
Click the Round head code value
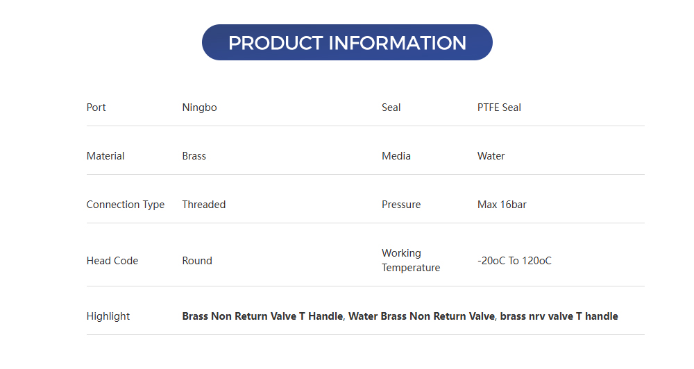coord(197,261)
